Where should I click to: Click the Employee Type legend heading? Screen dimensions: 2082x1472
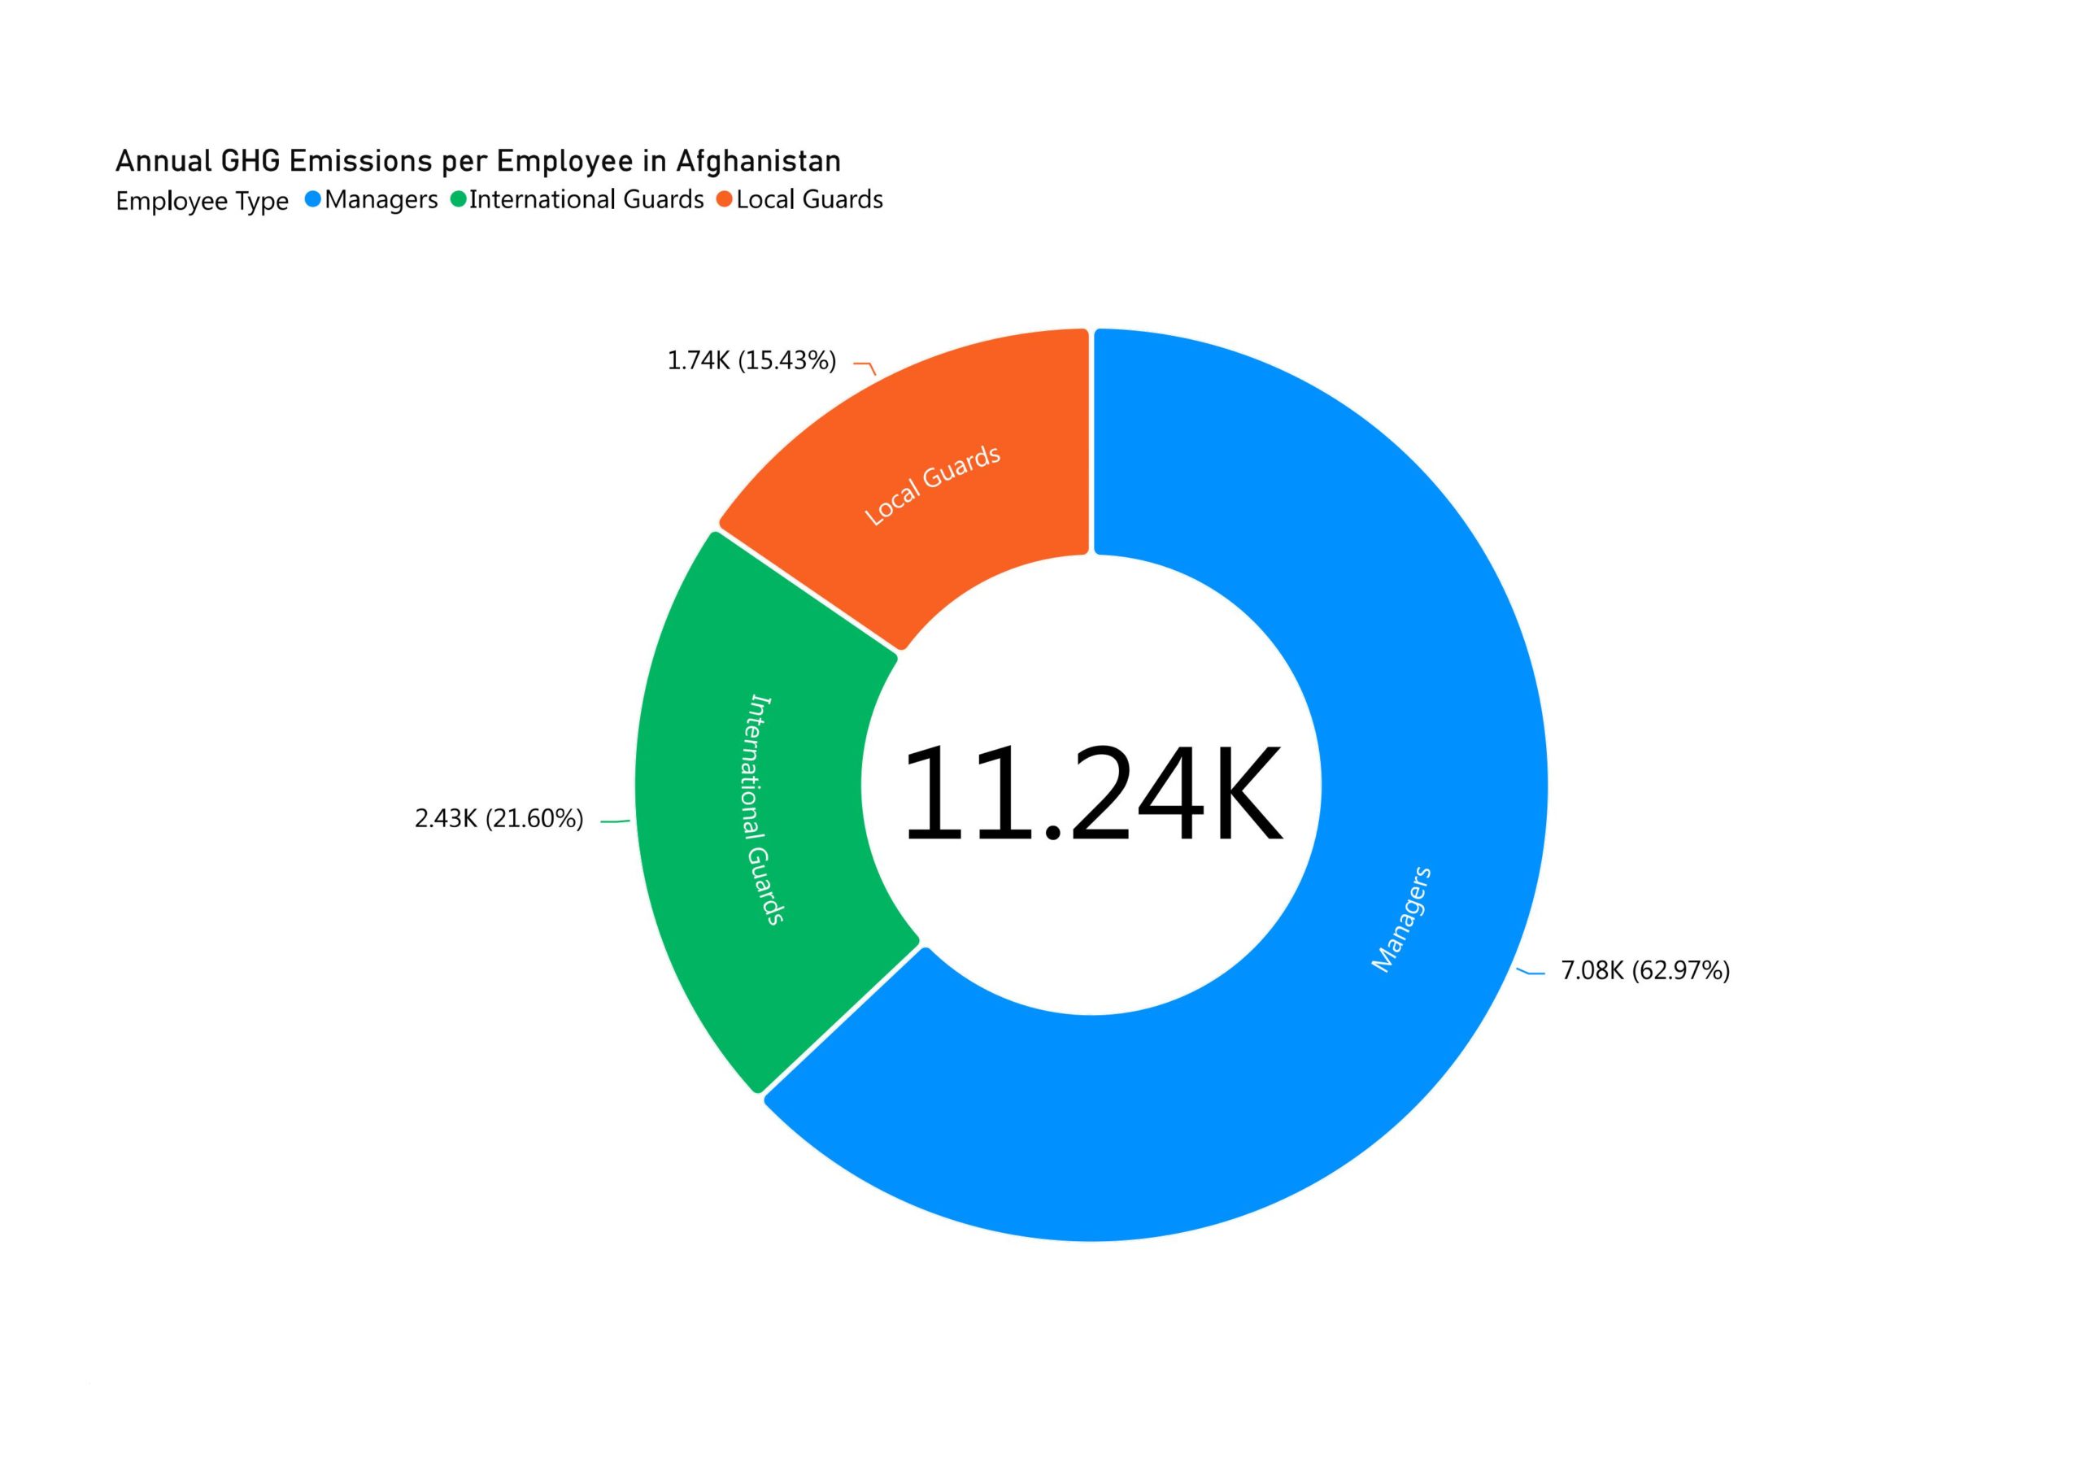tap(202, 200)
